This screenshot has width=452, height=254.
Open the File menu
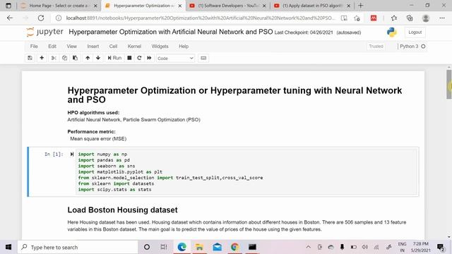(34, 47)
